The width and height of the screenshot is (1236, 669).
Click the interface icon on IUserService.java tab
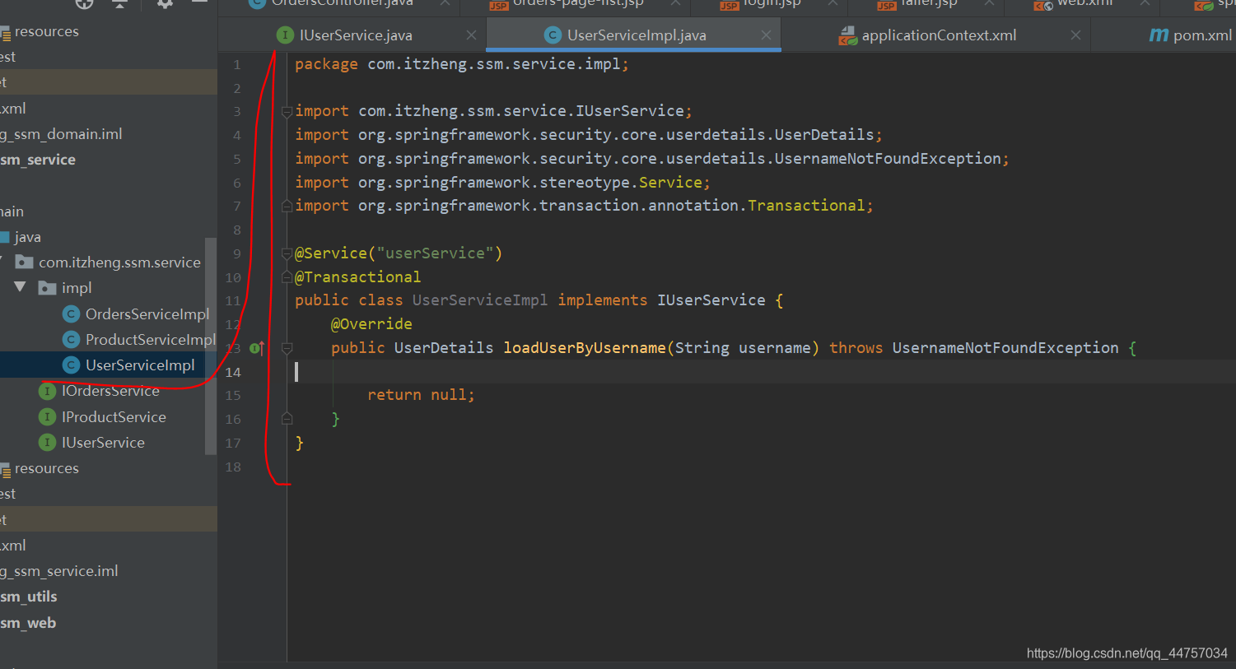point(285,35)
